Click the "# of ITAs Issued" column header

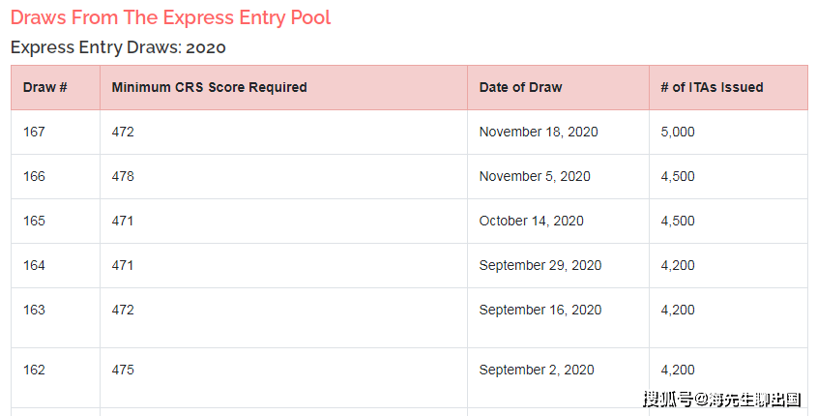click(728, 88)
